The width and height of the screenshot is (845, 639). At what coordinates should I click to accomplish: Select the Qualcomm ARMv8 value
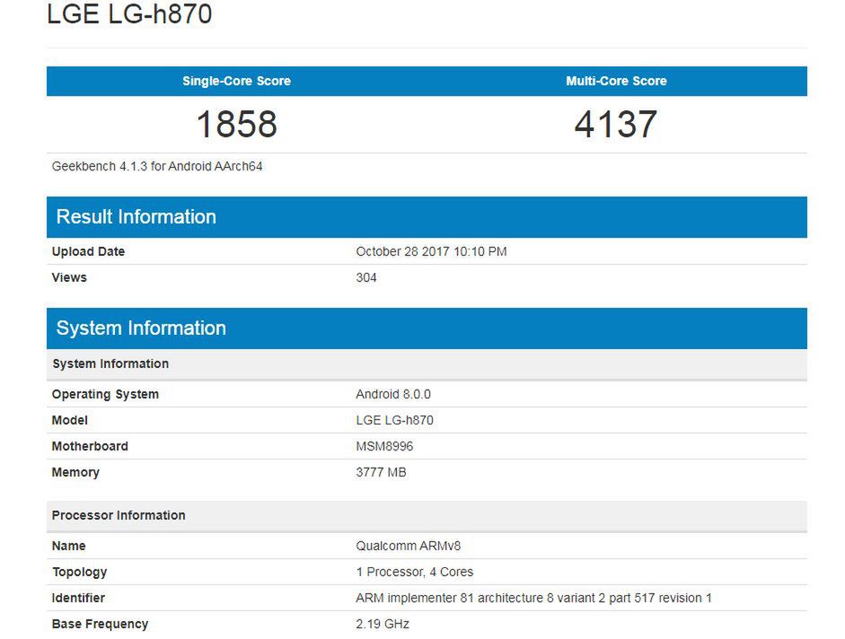[408, 546]
